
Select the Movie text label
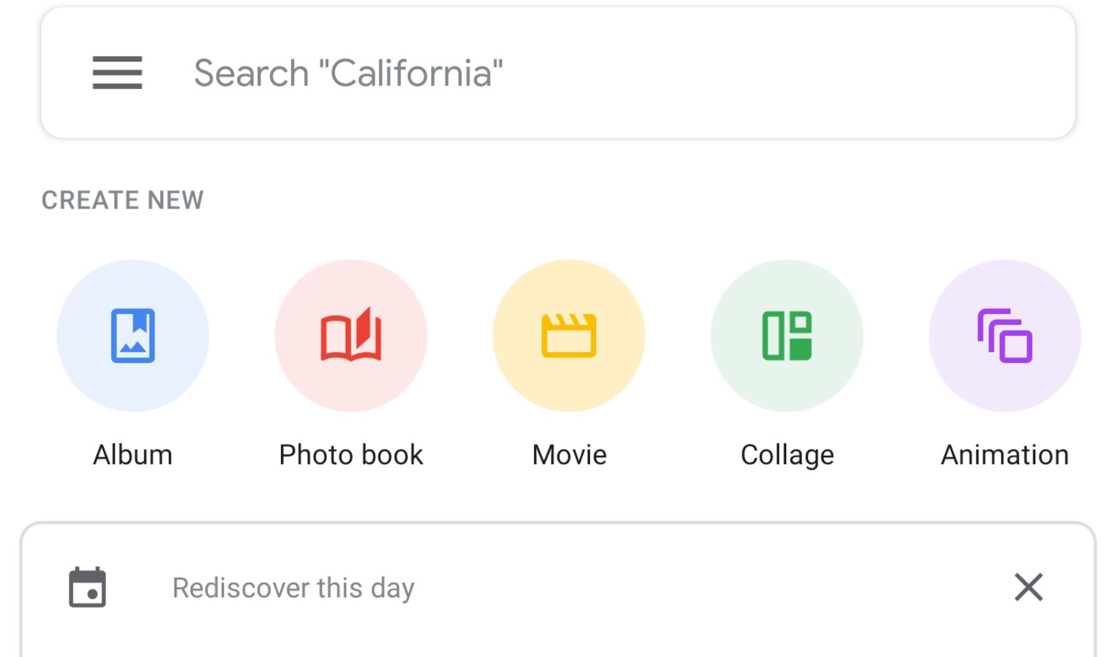(569, 455)
